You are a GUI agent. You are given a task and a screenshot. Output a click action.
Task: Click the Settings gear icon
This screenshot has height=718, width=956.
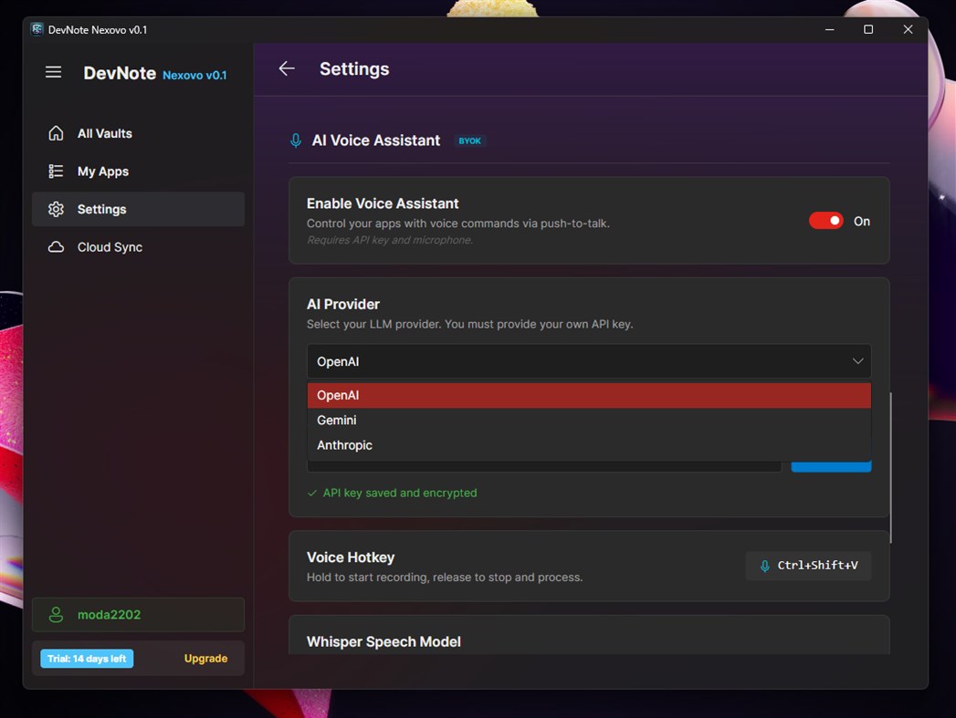coord(56,209)
